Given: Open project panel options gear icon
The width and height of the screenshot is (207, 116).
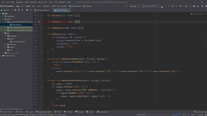Looking at the screenshot, I should click(x=27, y=10).
